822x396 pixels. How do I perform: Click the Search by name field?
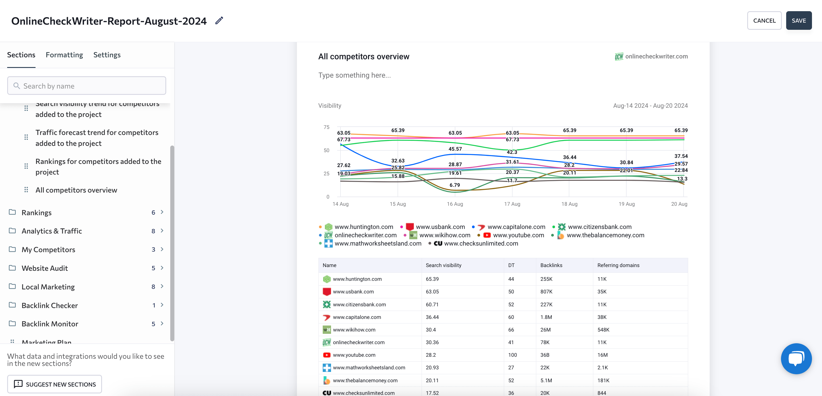pos(87,85)
